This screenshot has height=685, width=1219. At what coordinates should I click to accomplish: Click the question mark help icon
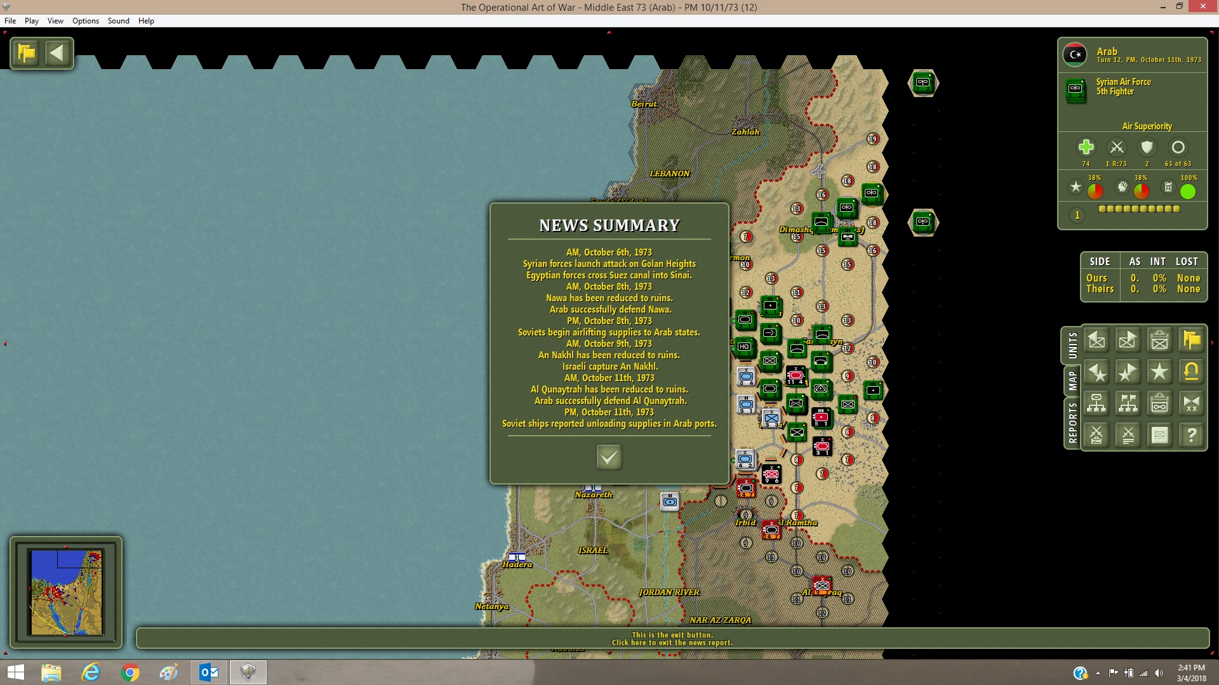[1191, 435]
